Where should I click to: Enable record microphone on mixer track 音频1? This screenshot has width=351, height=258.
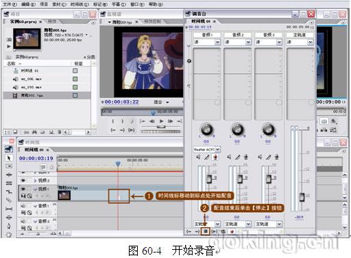pos(215,157)
